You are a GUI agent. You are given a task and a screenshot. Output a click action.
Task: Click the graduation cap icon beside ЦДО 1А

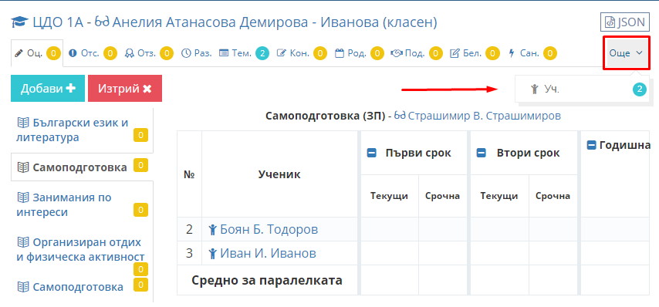[20, 22]
